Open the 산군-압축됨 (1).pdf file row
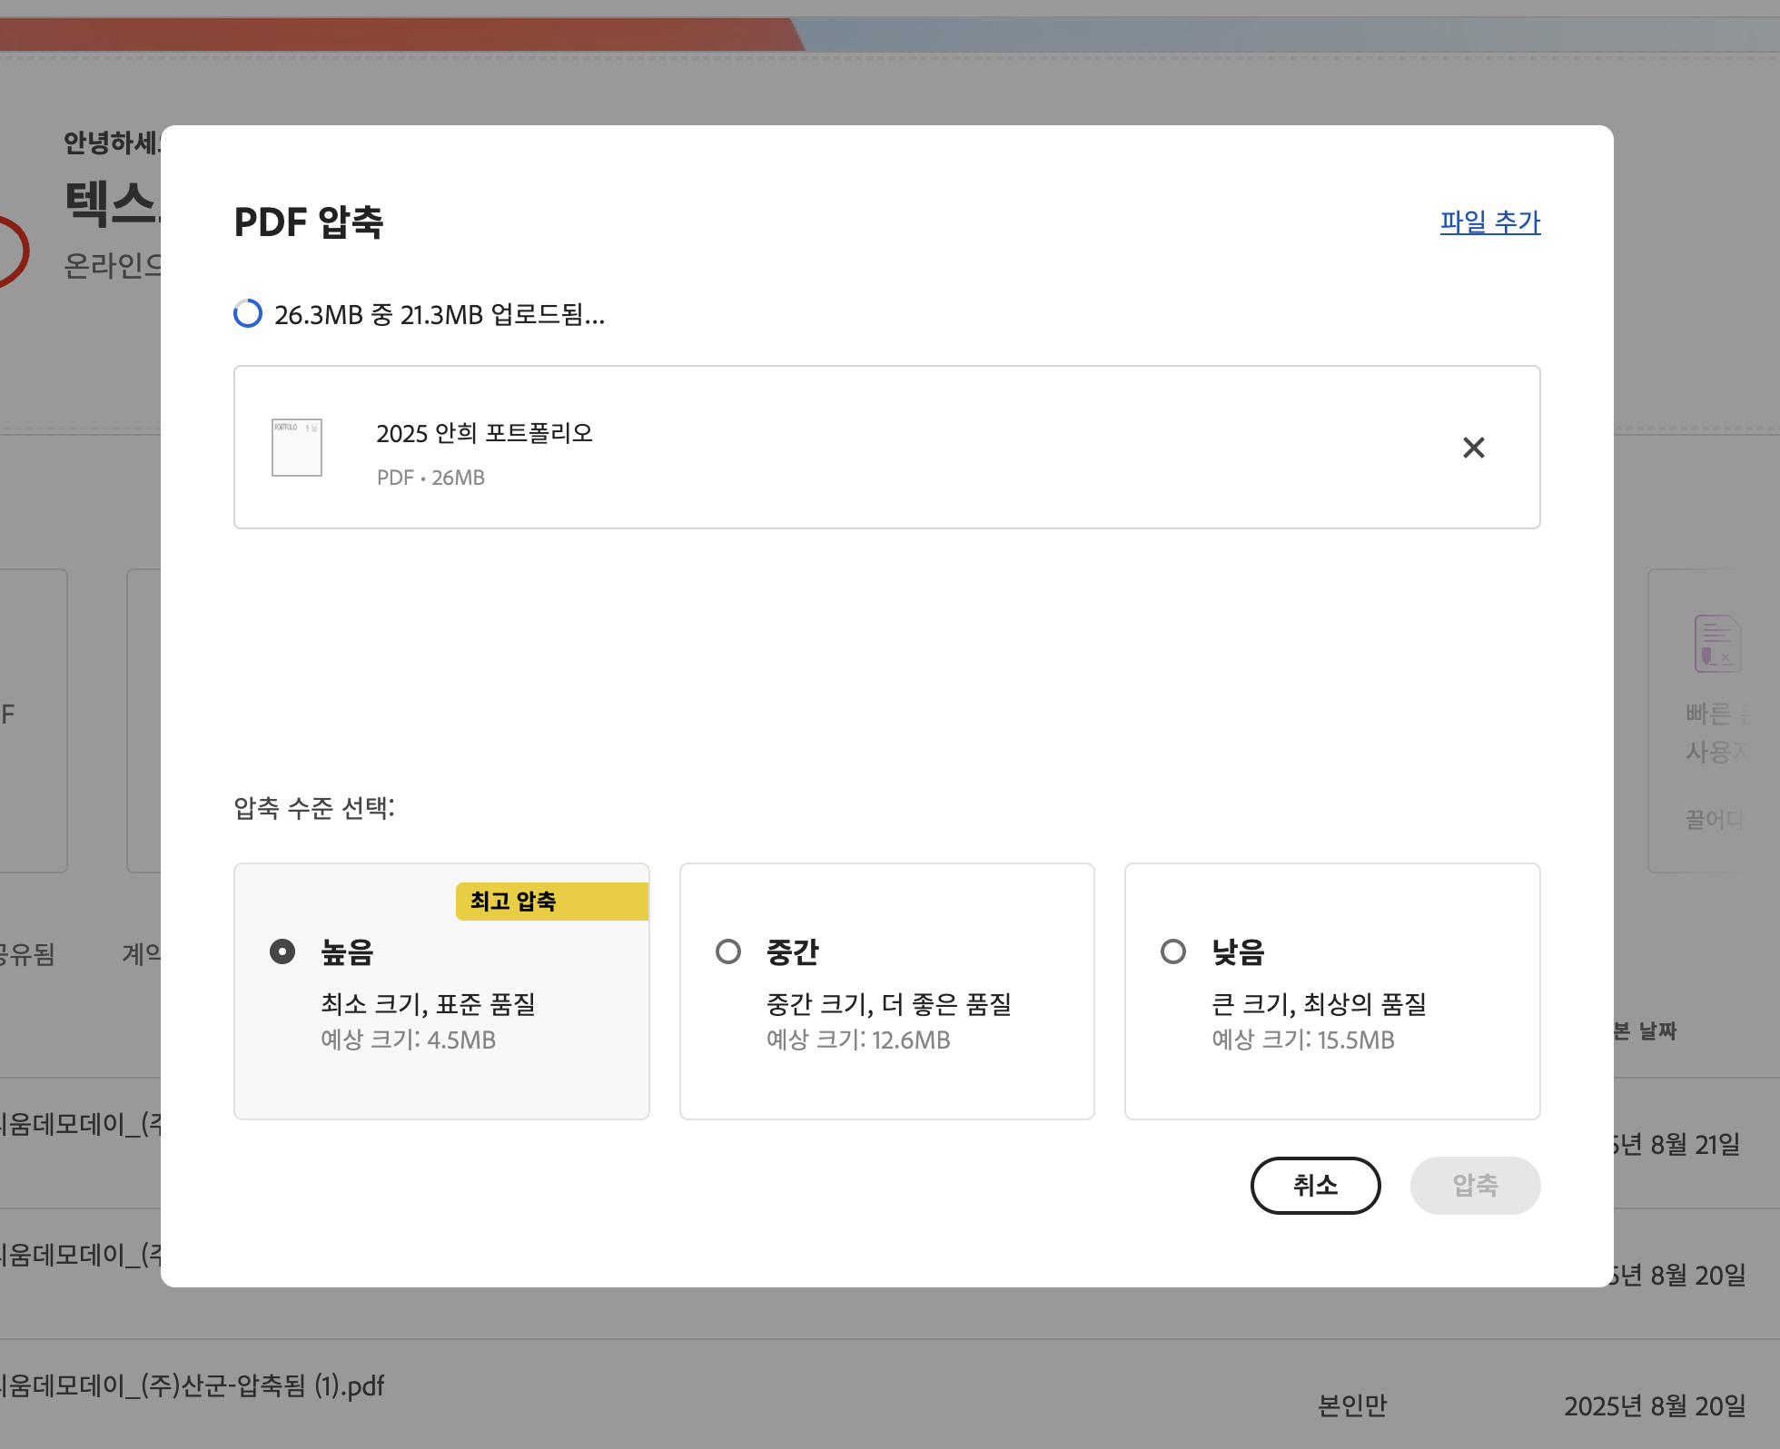 click(x=193, y=1386)
